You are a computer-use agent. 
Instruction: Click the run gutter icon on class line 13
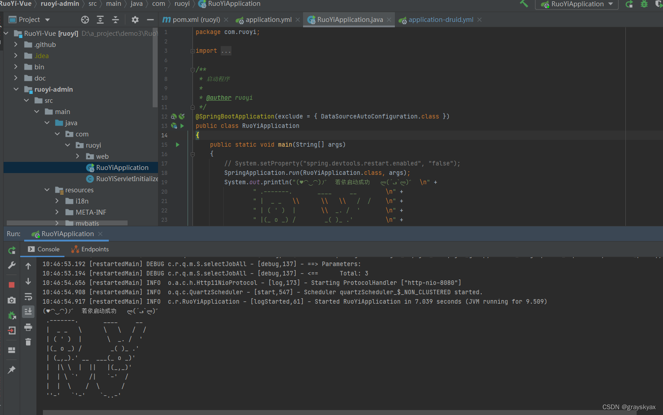point(182,126)
